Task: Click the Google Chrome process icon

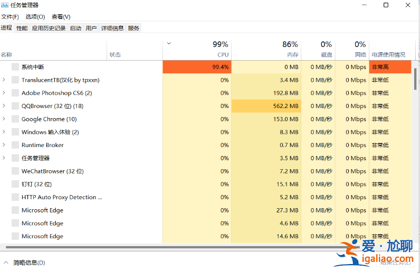Action: pos(15,119)
